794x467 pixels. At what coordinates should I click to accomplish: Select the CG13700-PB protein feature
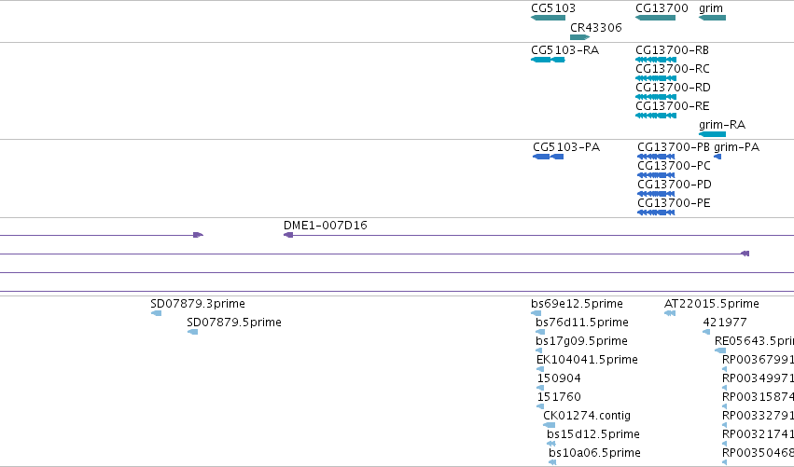click(674, 147)
